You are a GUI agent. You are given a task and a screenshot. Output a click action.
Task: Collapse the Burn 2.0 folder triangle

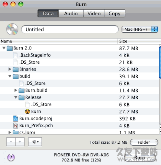point(4,48)
